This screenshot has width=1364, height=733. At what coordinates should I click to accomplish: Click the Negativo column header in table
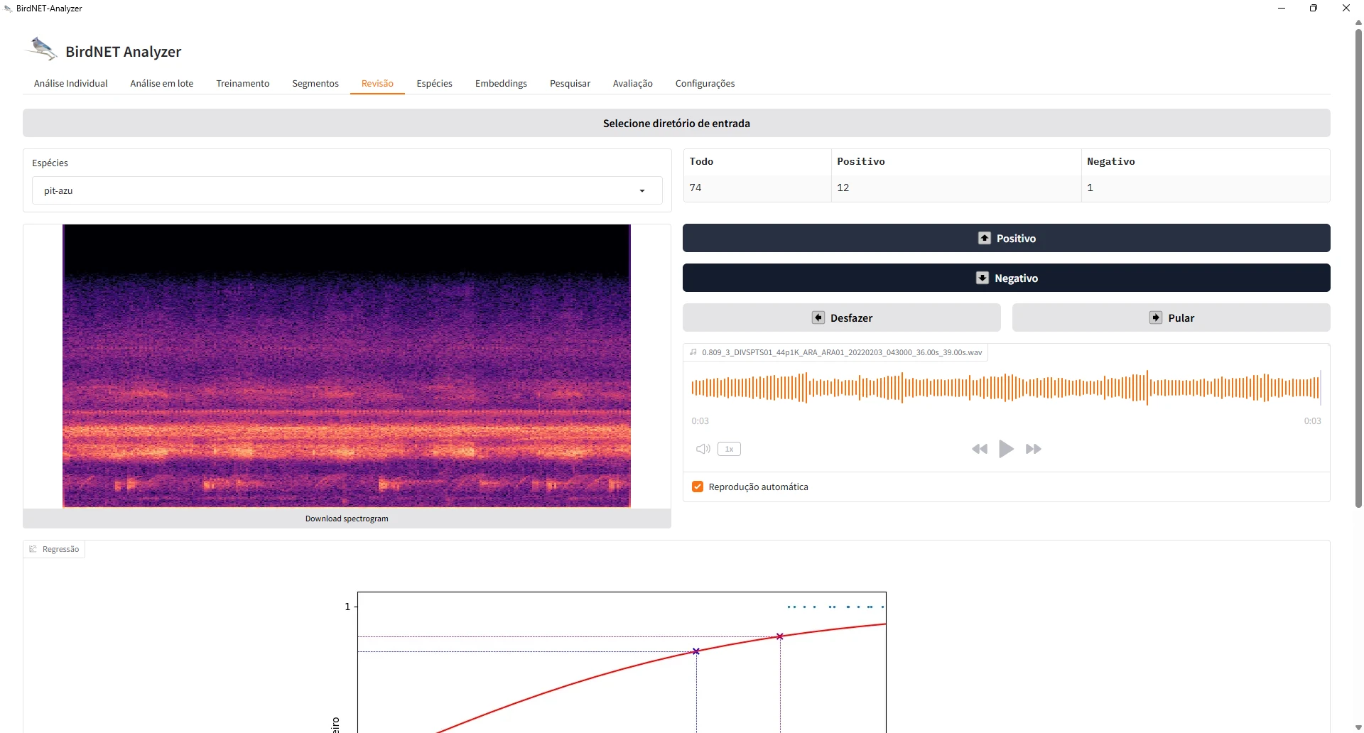click(1206, 161)
